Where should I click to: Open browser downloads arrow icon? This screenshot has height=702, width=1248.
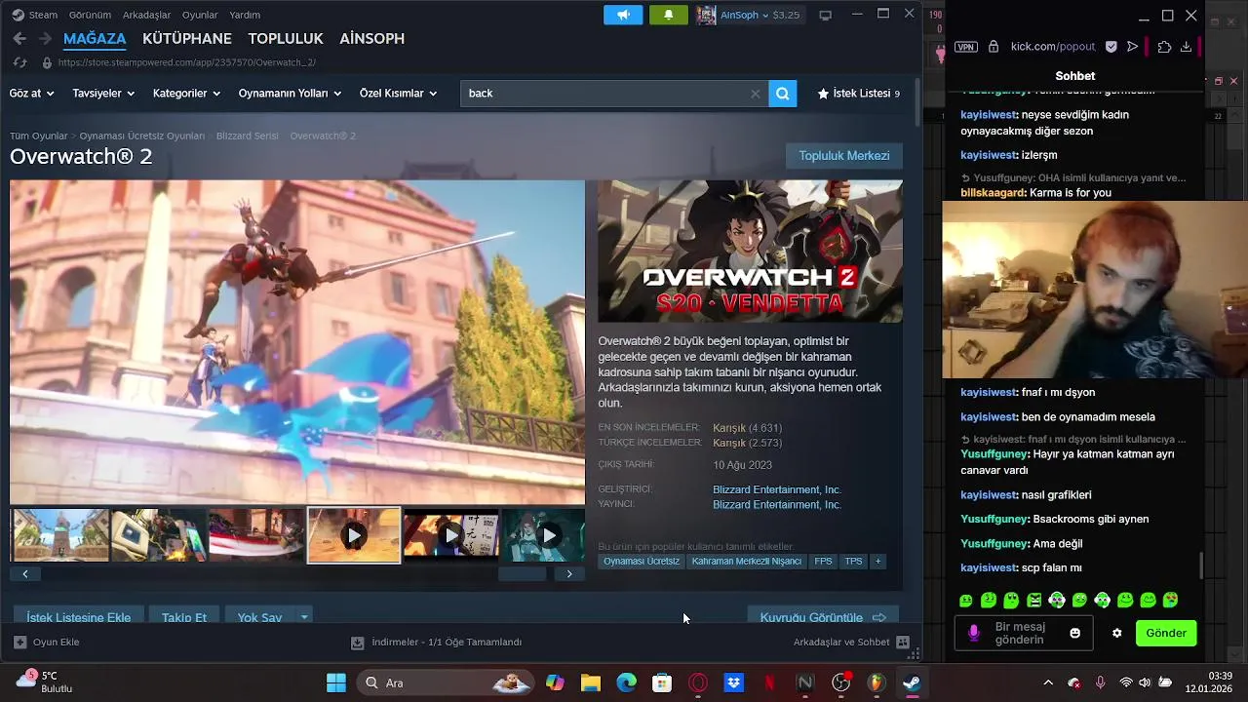(1186, 47)
